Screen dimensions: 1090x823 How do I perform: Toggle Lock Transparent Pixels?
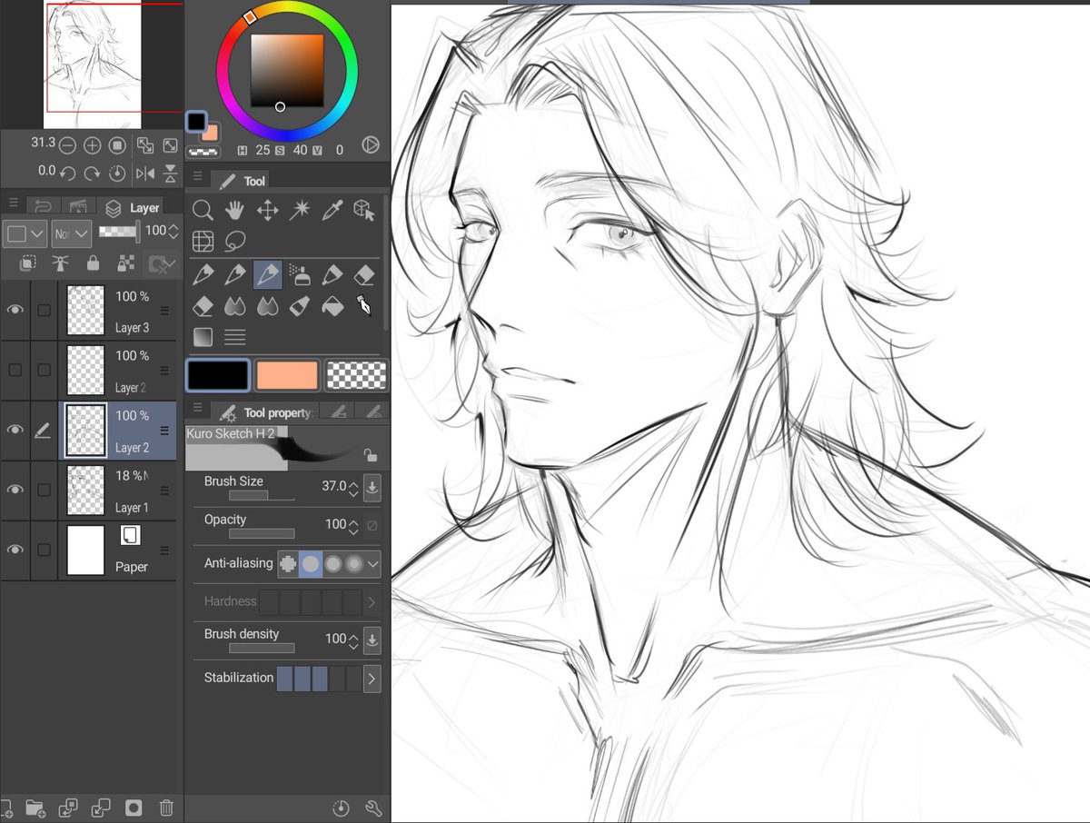click(126, 263)
